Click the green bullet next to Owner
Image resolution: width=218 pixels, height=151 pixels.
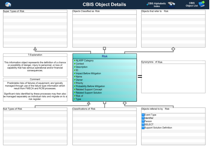click(x=75, y=80)
